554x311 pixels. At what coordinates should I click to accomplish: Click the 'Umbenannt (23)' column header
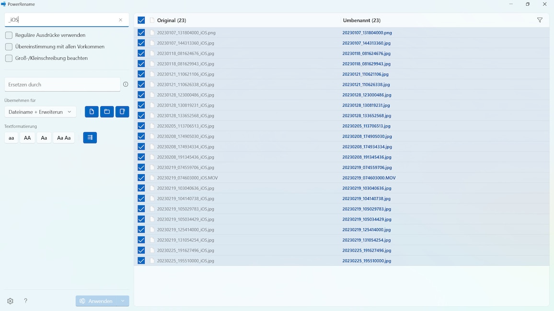click(x=362, y=21)
